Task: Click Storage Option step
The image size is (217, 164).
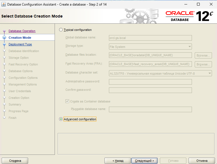Action: point(19,58)
